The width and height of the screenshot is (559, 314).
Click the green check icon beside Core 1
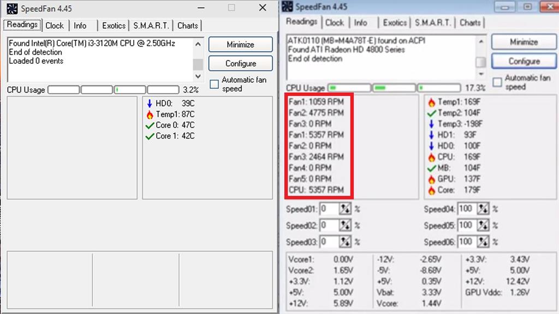[x=150, y=136]
